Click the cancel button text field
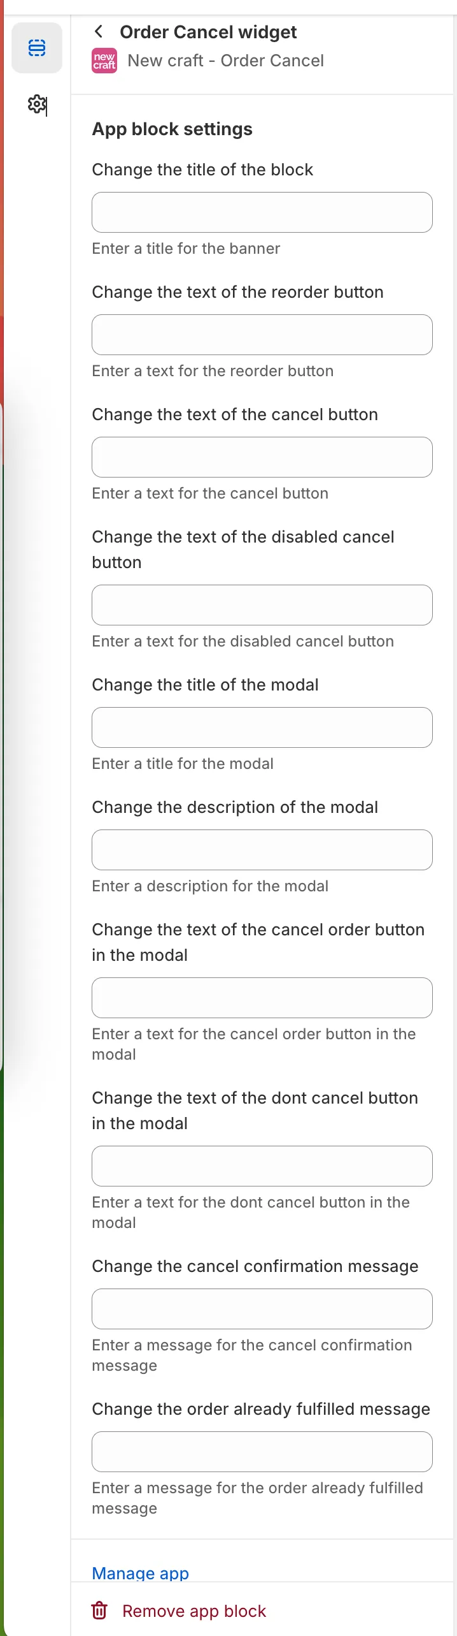This screenshot has width=457, height=1636. pos(262,456)
